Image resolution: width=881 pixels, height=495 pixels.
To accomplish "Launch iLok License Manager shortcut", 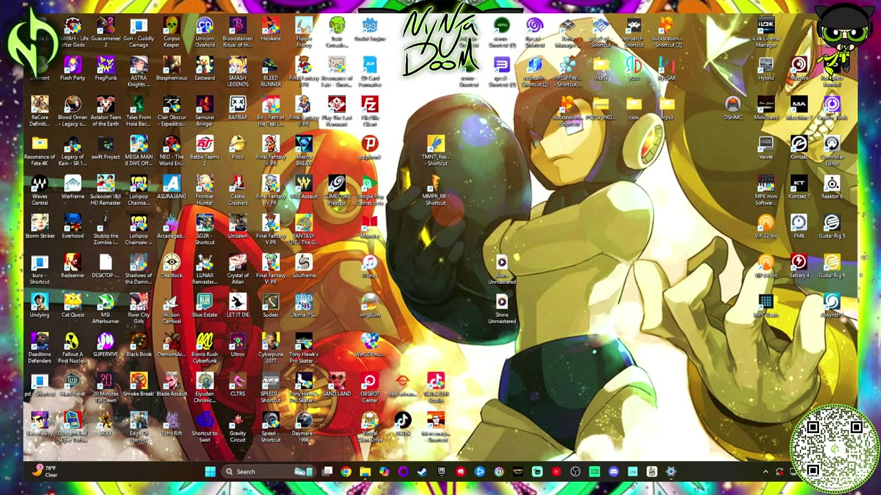I will (x=766, y=32).
